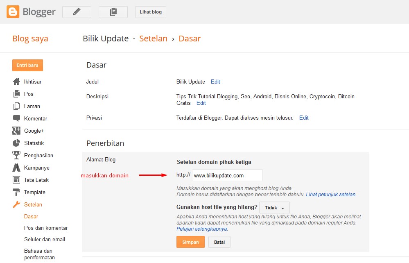Click the orange Blogger logo icon
Image resolution: width=409 pixels, height=263 pixels.
[x=13, y=12]
